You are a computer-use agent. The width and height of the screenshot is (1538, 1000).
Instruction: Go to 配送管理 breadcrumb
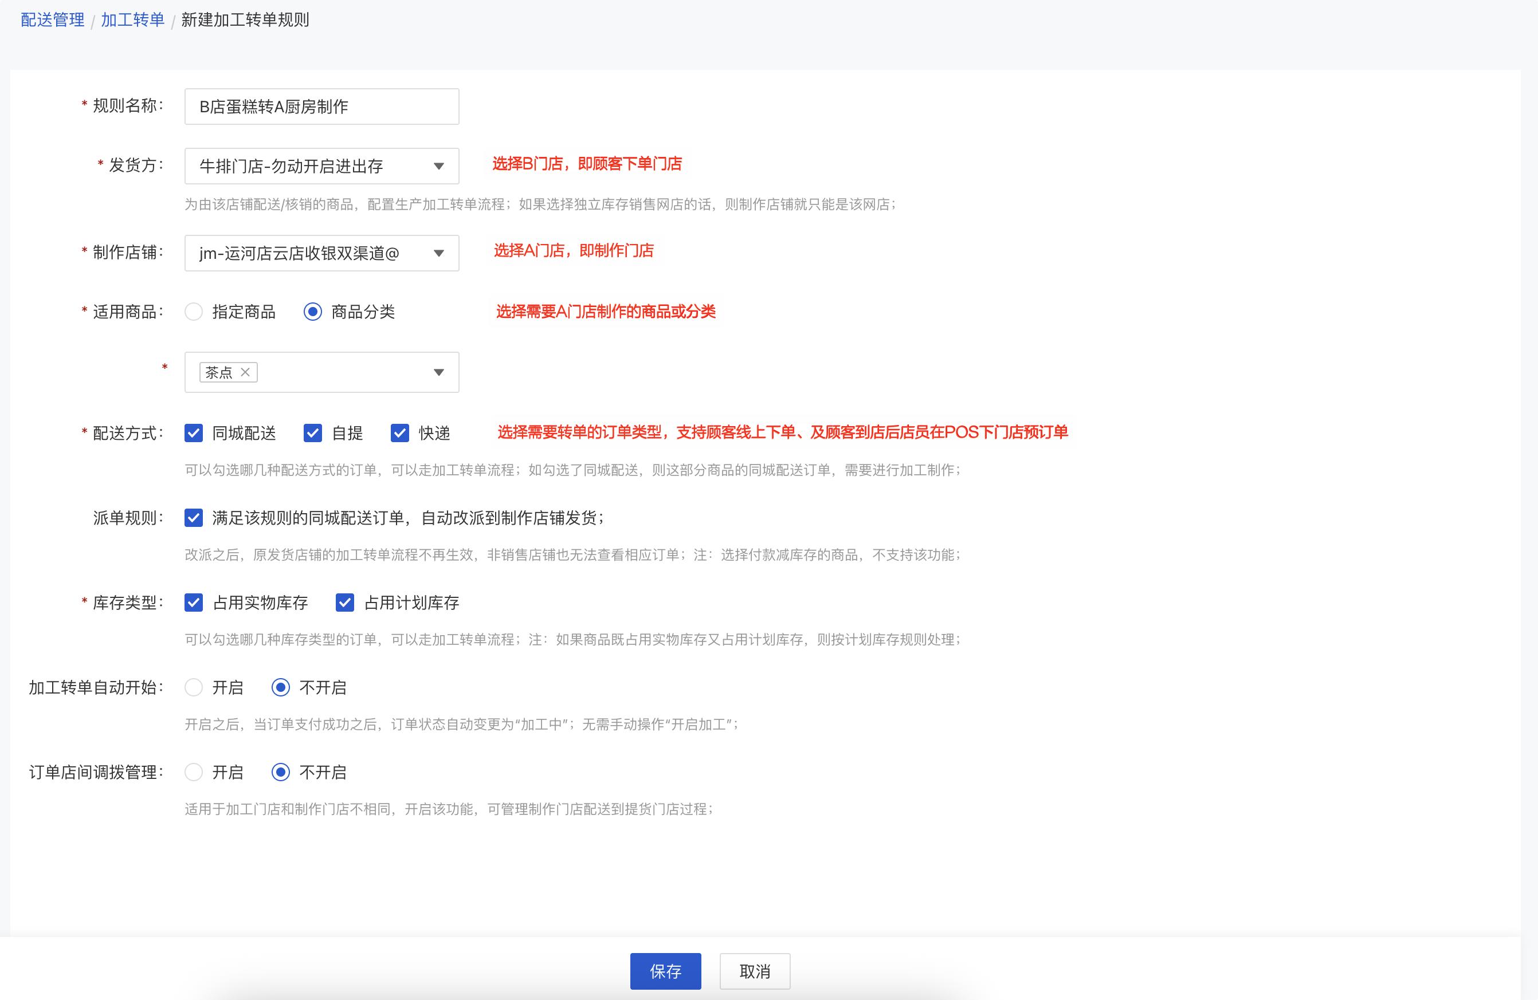pos(52,20)
